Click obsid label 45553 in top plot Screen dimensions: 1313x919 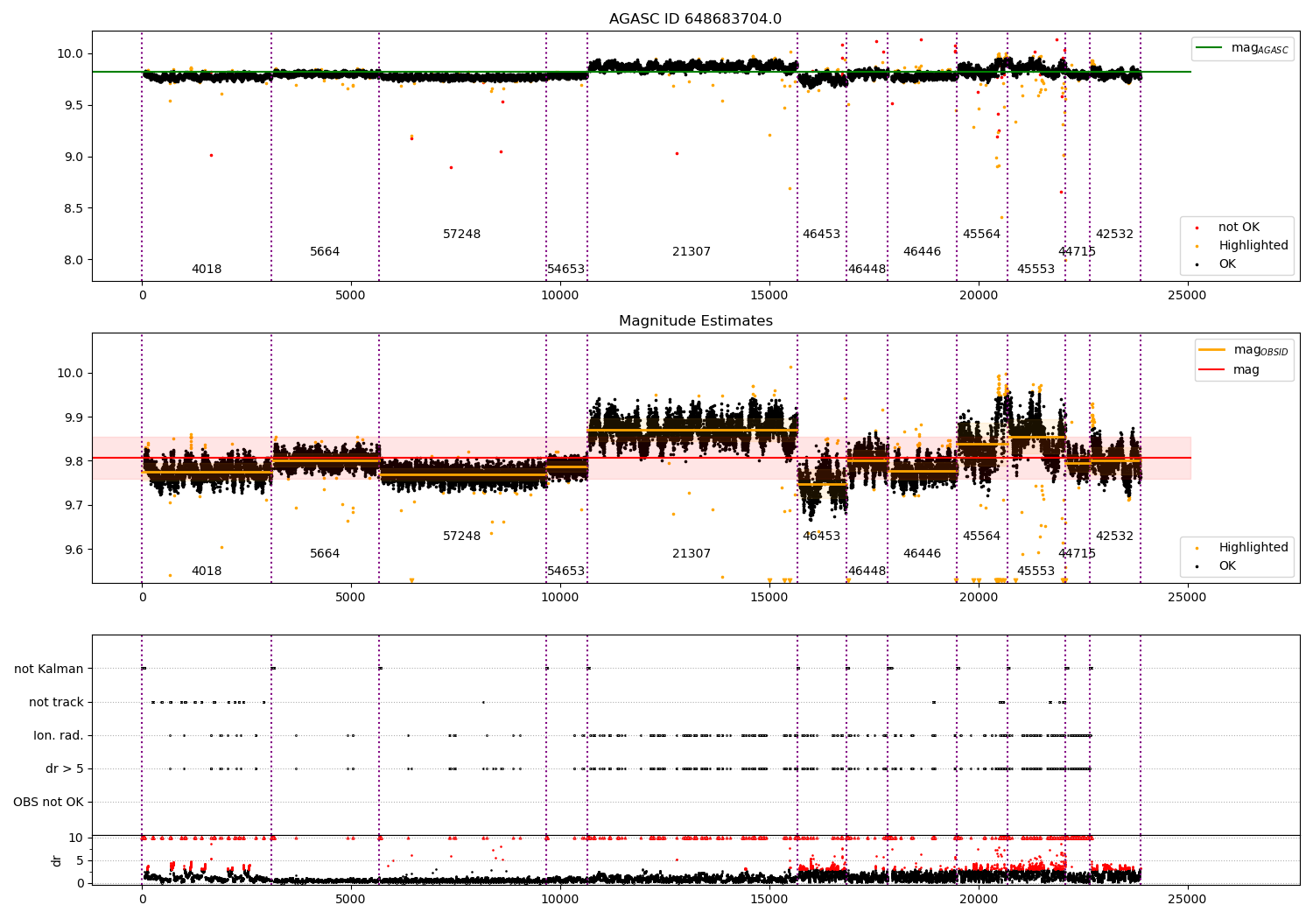point(1036,270)
